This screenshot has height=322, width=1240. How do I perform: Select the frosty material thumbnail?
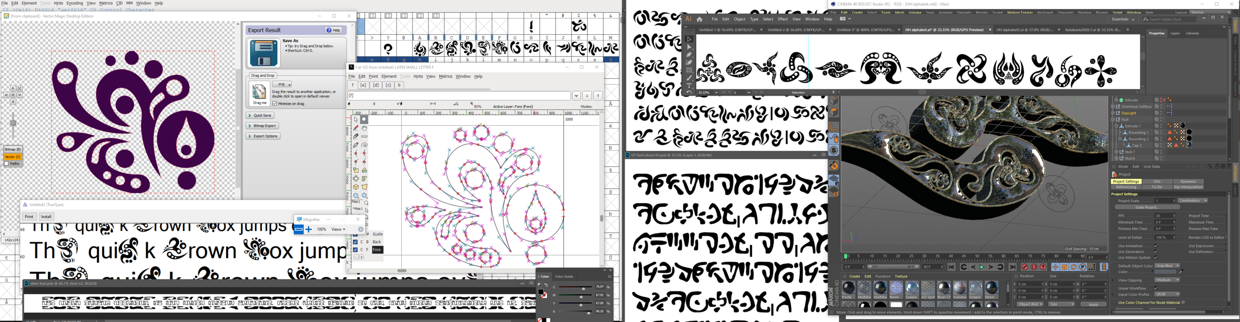(x=848, y=289)
